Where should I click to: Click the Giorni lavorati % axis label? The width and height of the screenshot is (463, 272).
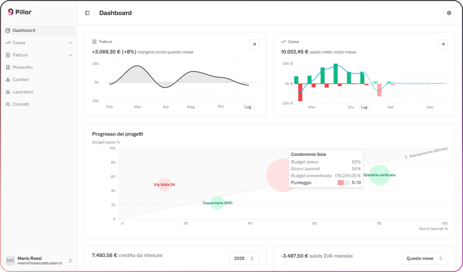click(x=433, y=229)
